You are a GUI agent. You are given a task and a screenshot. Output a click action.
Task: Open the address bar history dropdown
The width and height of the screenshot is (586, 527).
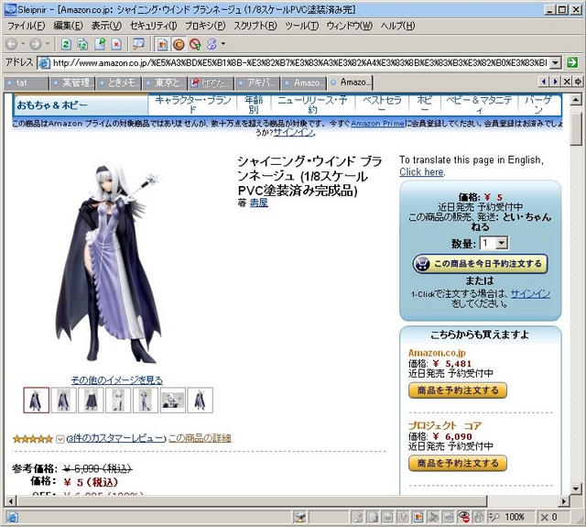[556, 63]
